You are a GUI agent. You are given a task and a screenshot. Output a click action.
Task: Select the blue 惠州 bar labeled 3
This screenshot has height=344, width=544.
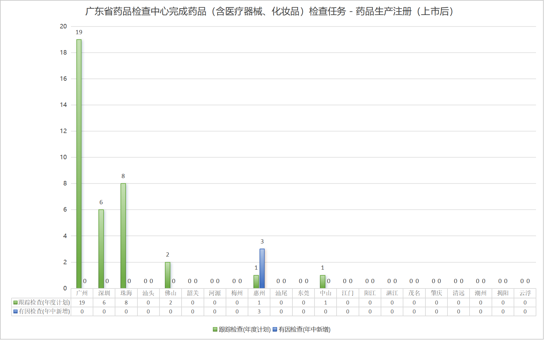262,268
